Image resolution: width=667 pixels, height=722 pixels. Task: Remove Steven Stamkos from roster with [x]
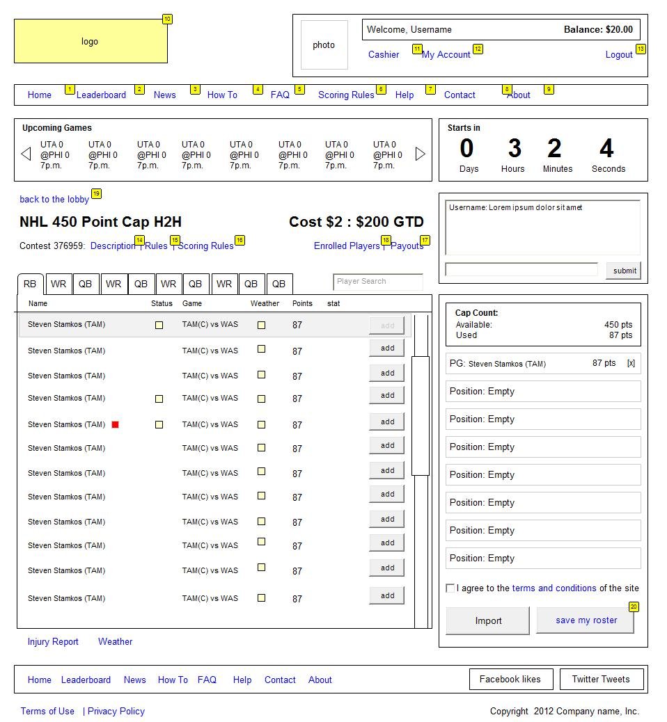[x=631, y=363]
